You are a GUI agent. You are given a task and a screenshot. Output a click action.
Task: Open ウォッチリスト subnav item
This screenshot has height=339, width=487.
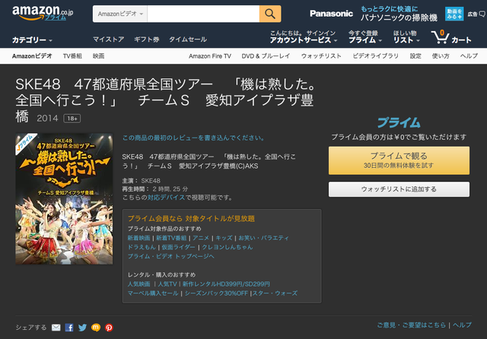[x=321, y=56]
